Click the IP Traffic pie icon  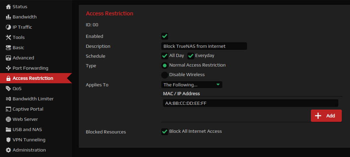[8, 27]
